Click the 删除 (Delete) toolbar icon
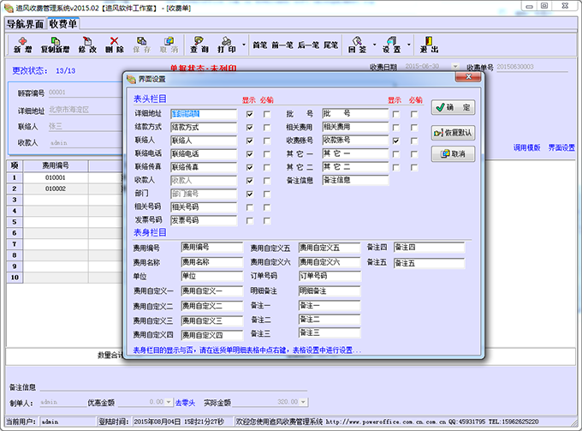 click(115, 44)
